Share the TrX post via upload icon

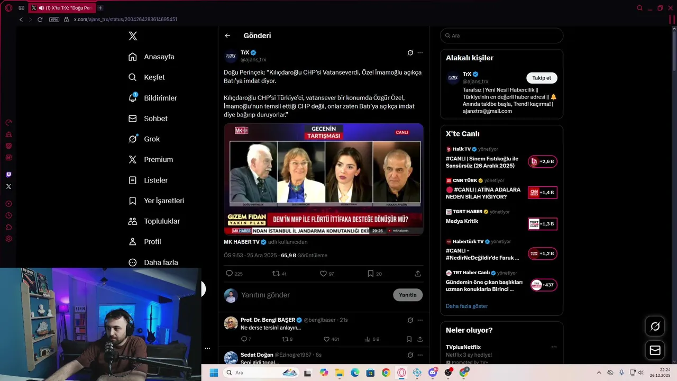pyautogui.click(x=418, y=274)
